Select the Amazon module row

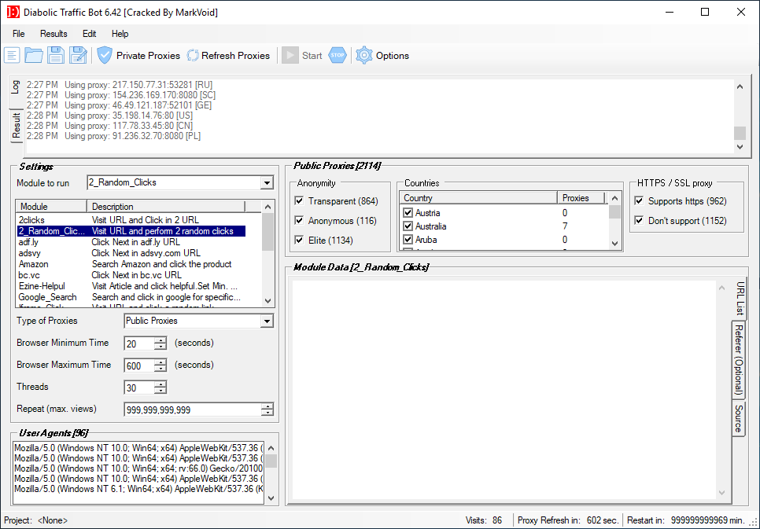pos(131,264)
